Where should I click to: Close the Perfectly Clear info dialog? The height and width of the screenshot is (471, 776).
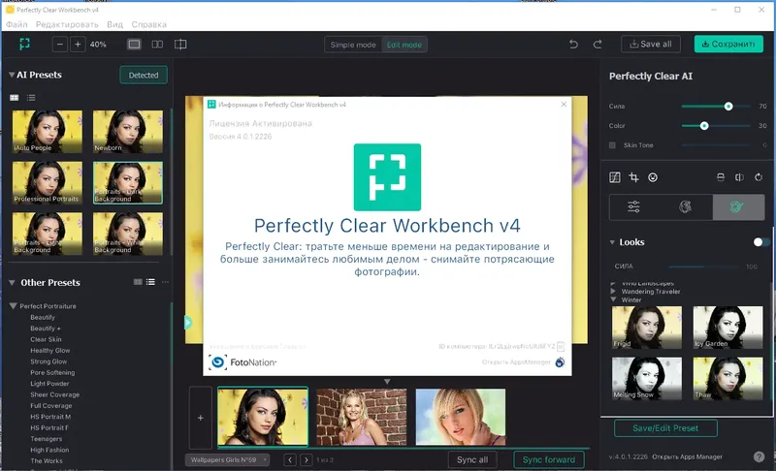[564, 105]
